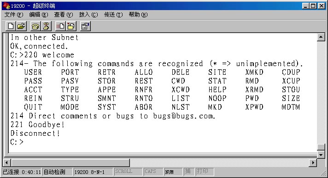Click the STOU command in terminal
This screenshot has width=328, height=178.
[x=291, y=89]
